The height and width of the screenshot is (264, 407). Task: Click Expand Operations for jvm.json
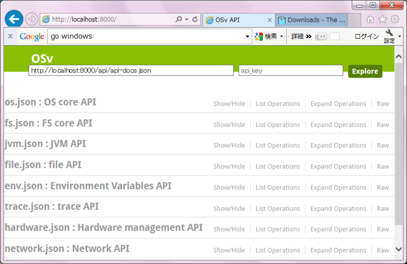338,145
